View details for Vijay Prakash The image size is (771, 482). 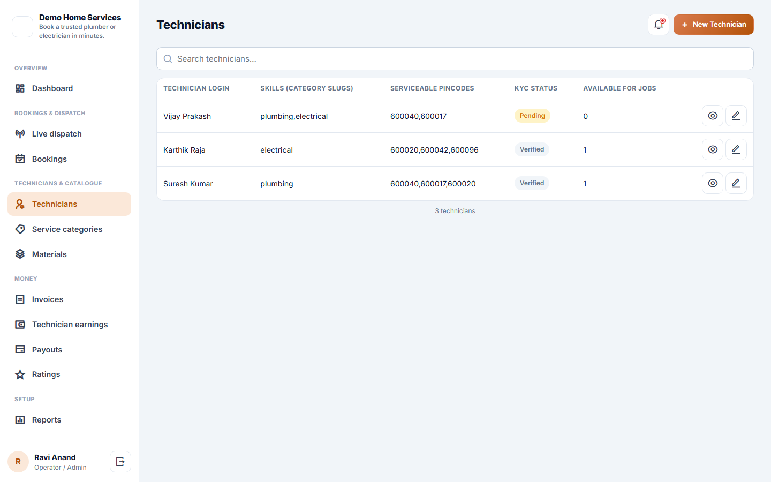click(x=713, y=116)
